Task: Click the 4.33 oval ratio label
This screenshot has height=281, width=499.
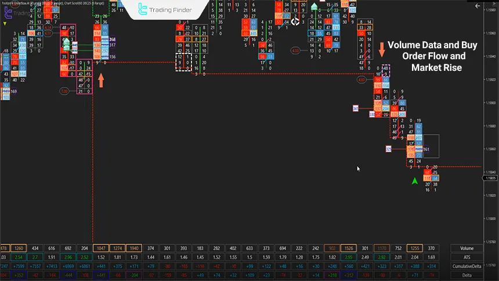Action: [295, 51]
